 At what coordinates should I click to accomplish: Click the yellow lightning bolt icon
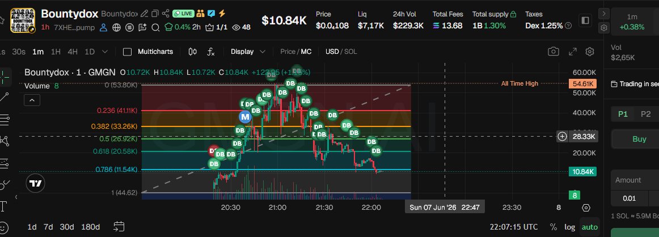[x=222, y=14]
